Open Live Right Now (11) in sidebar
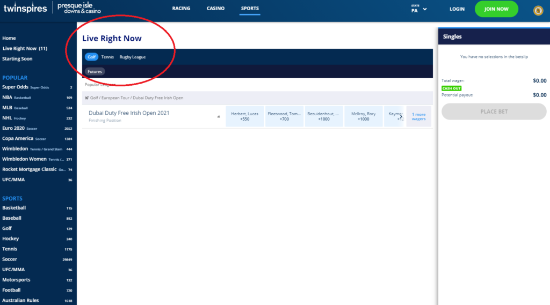 (x=25, y=48)
